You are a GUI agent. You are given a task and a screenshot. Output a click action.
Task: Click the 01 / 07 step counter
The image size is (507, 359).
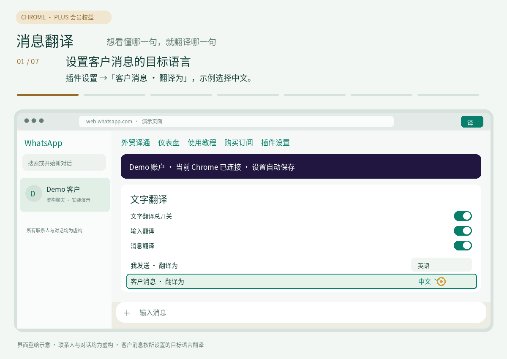(x=28, y=62)
